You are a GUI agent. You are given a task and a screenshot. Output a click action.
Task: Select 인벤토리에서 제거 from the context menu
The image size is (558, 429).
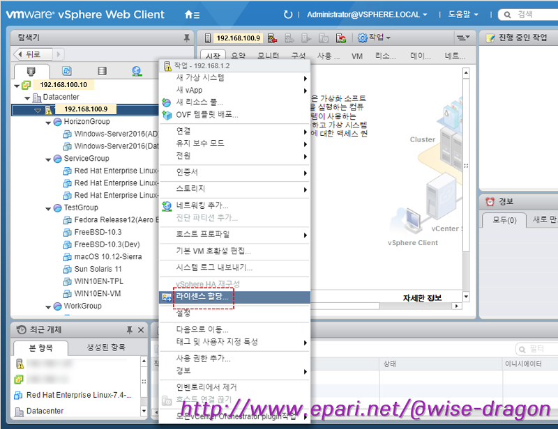pos(235,387)
